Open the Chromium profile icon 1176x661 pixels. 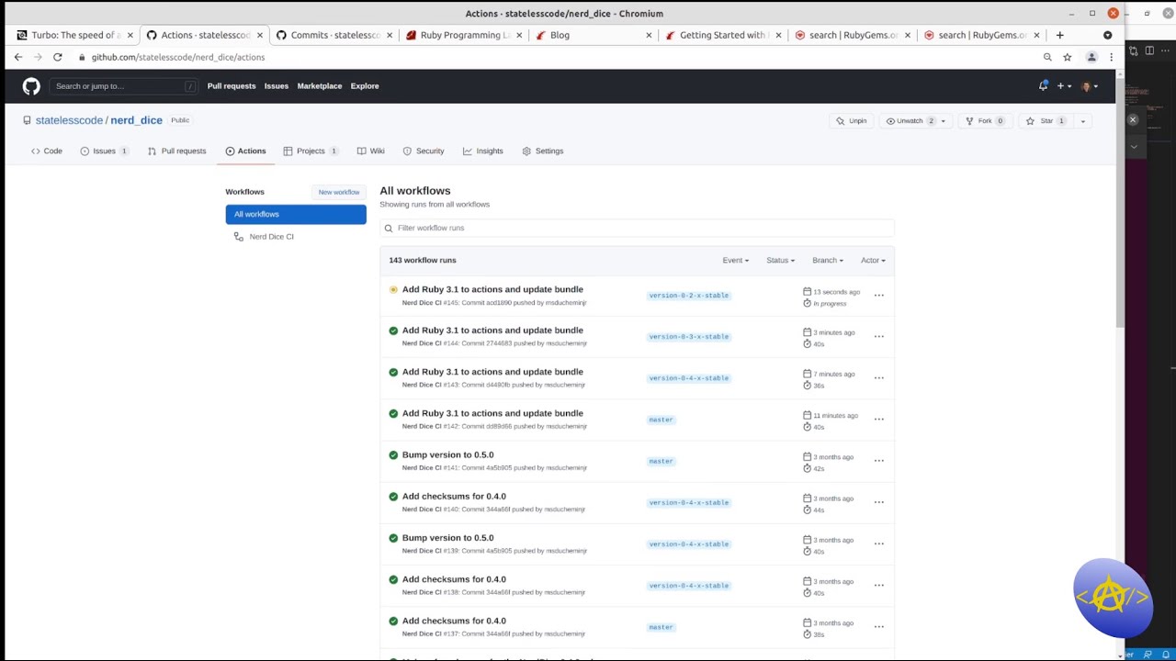point(1091,57)
